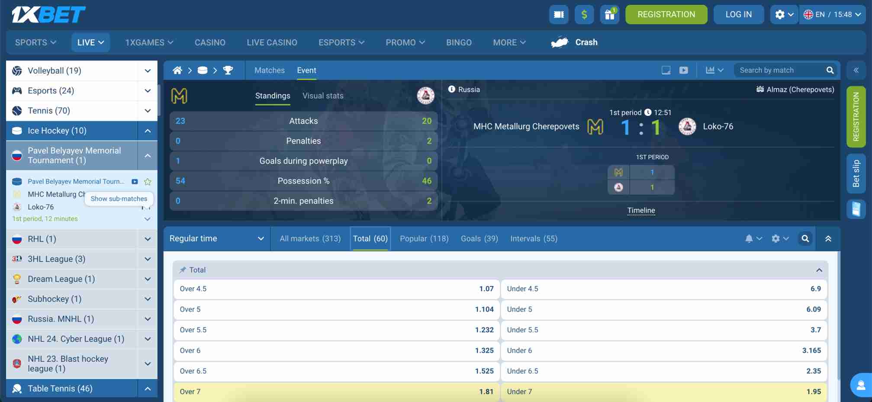This screenshot has width=872, height=402.
Task: Open BINGO menu item
Action: coord(459,42)
